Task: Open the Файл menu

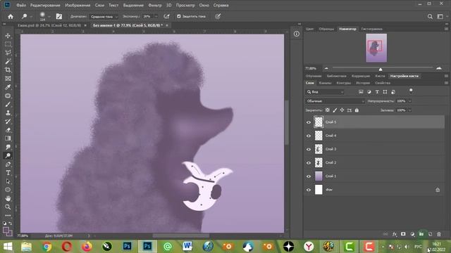Action: pyautogui.click(x=21, y=5)
